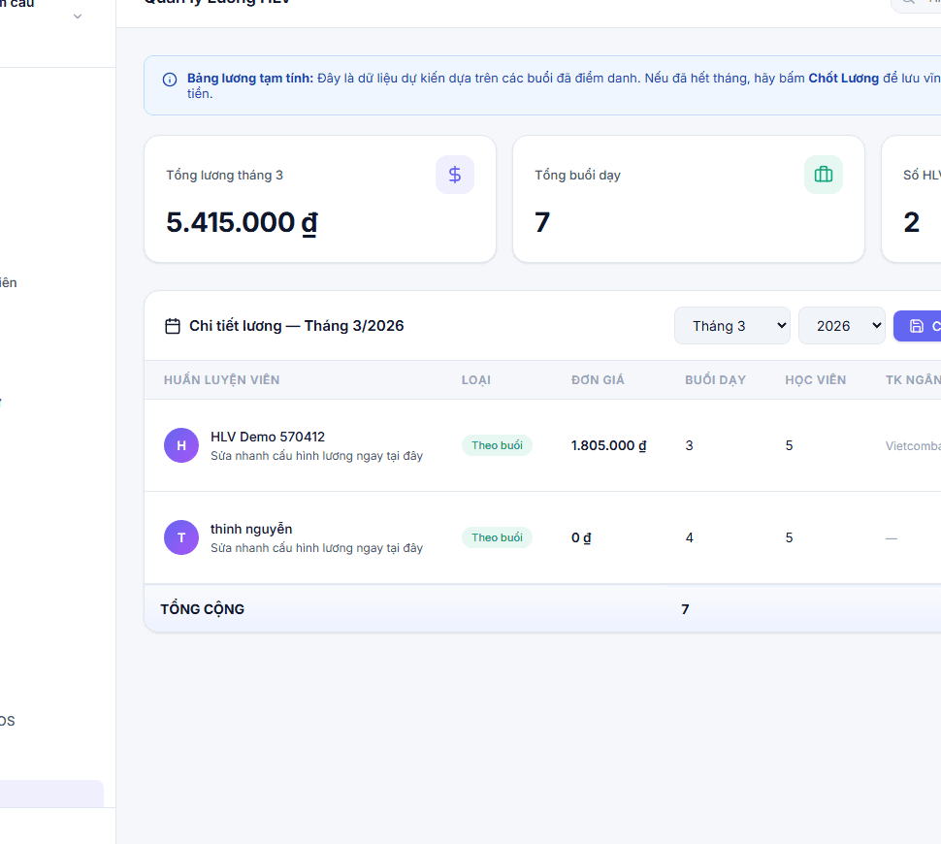
Task: Open the Tháng 3 month dropdown
Action: pos(732,326)
